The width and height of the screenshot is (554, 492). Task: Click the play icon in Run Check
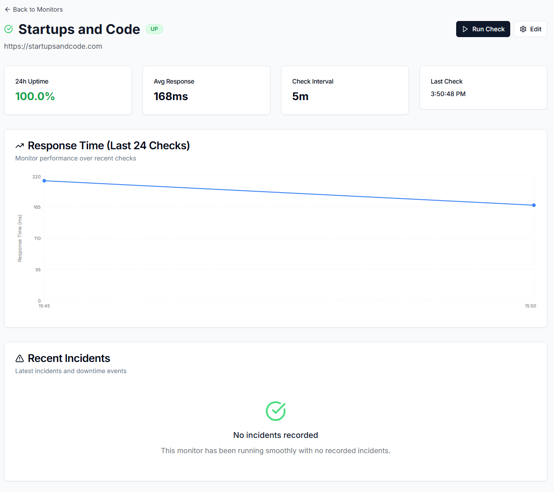(x=465, y=29)
